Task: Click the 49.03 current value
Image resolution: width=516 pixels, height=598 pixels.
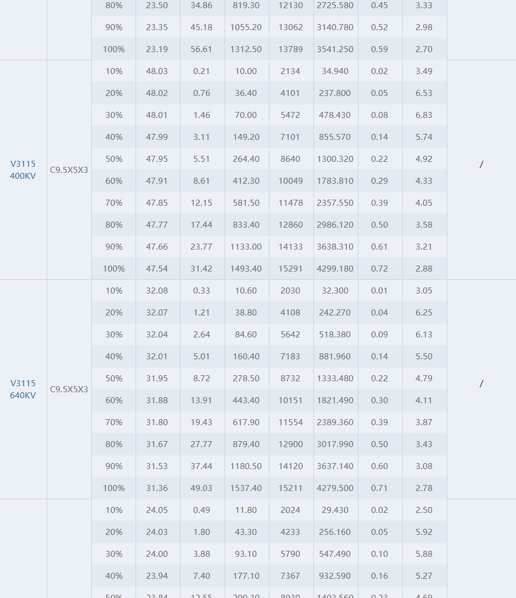Action: 201,488
